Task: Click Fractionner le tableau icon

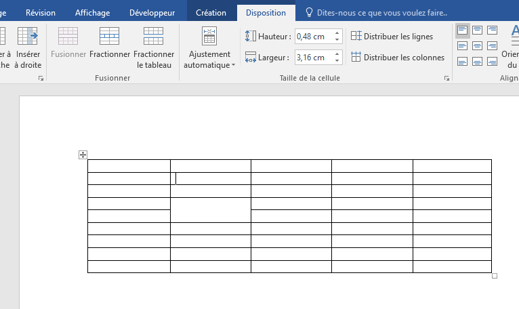Action: point(154,37)
